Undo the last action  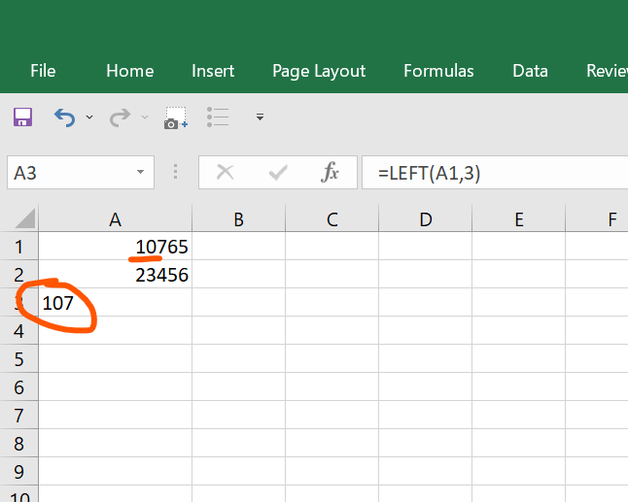tap(64, 117)
